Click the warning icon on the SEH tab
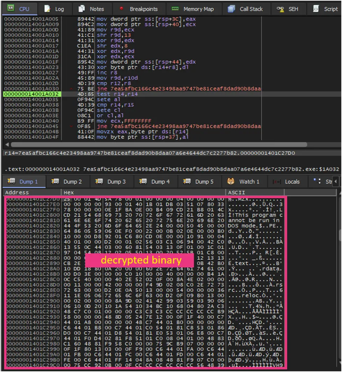The width and height of the screenshot is (342, 372). [x=282, y=9]
